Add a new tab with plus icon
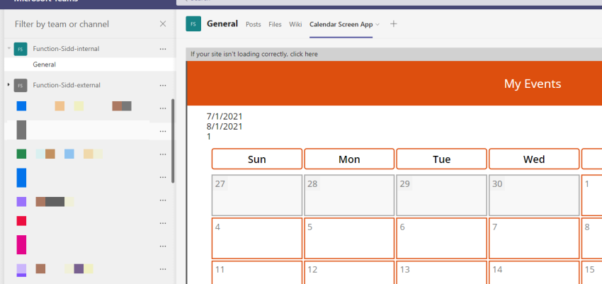 pos(393,24)
